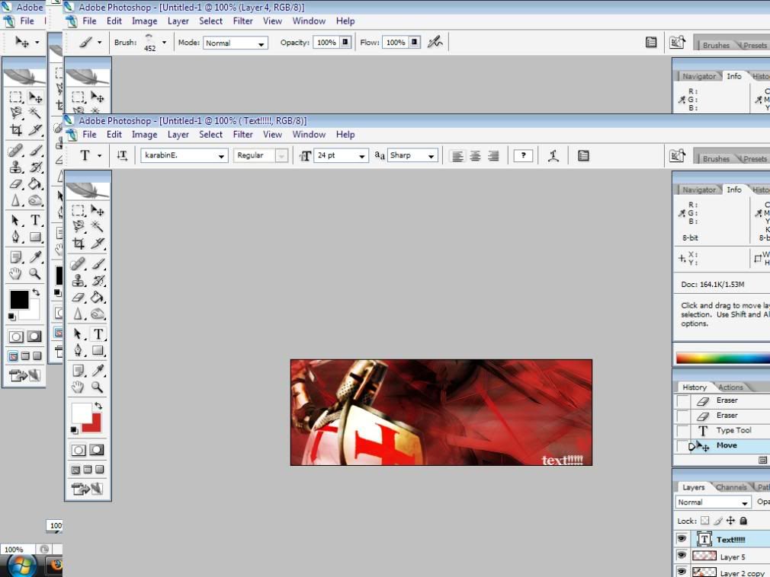Screen dimensions: 770x577
Task: Toggle Lock position in Layers panel
Action: pyautogui.click(x=730, y=521)
